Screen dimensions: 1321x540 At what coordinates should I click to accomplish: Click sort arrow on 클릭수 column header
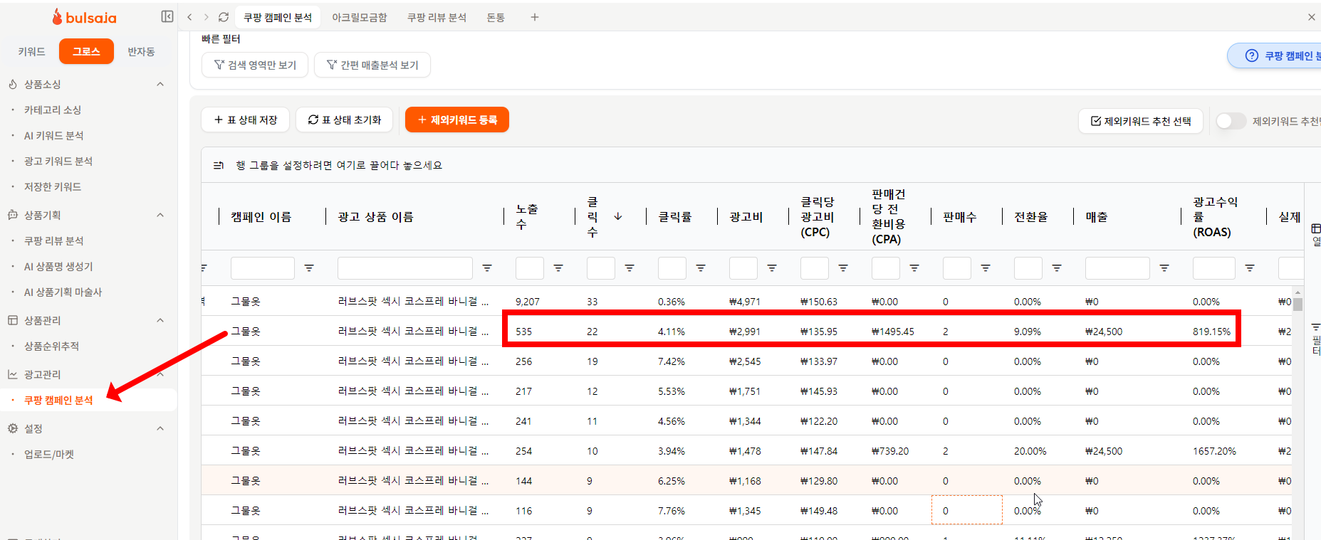(617, 216)
